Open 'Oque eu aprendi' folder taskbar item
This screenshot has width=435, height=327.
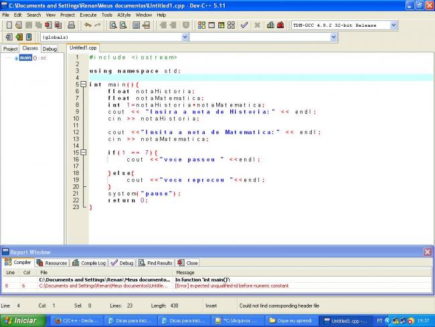(290, 321)
